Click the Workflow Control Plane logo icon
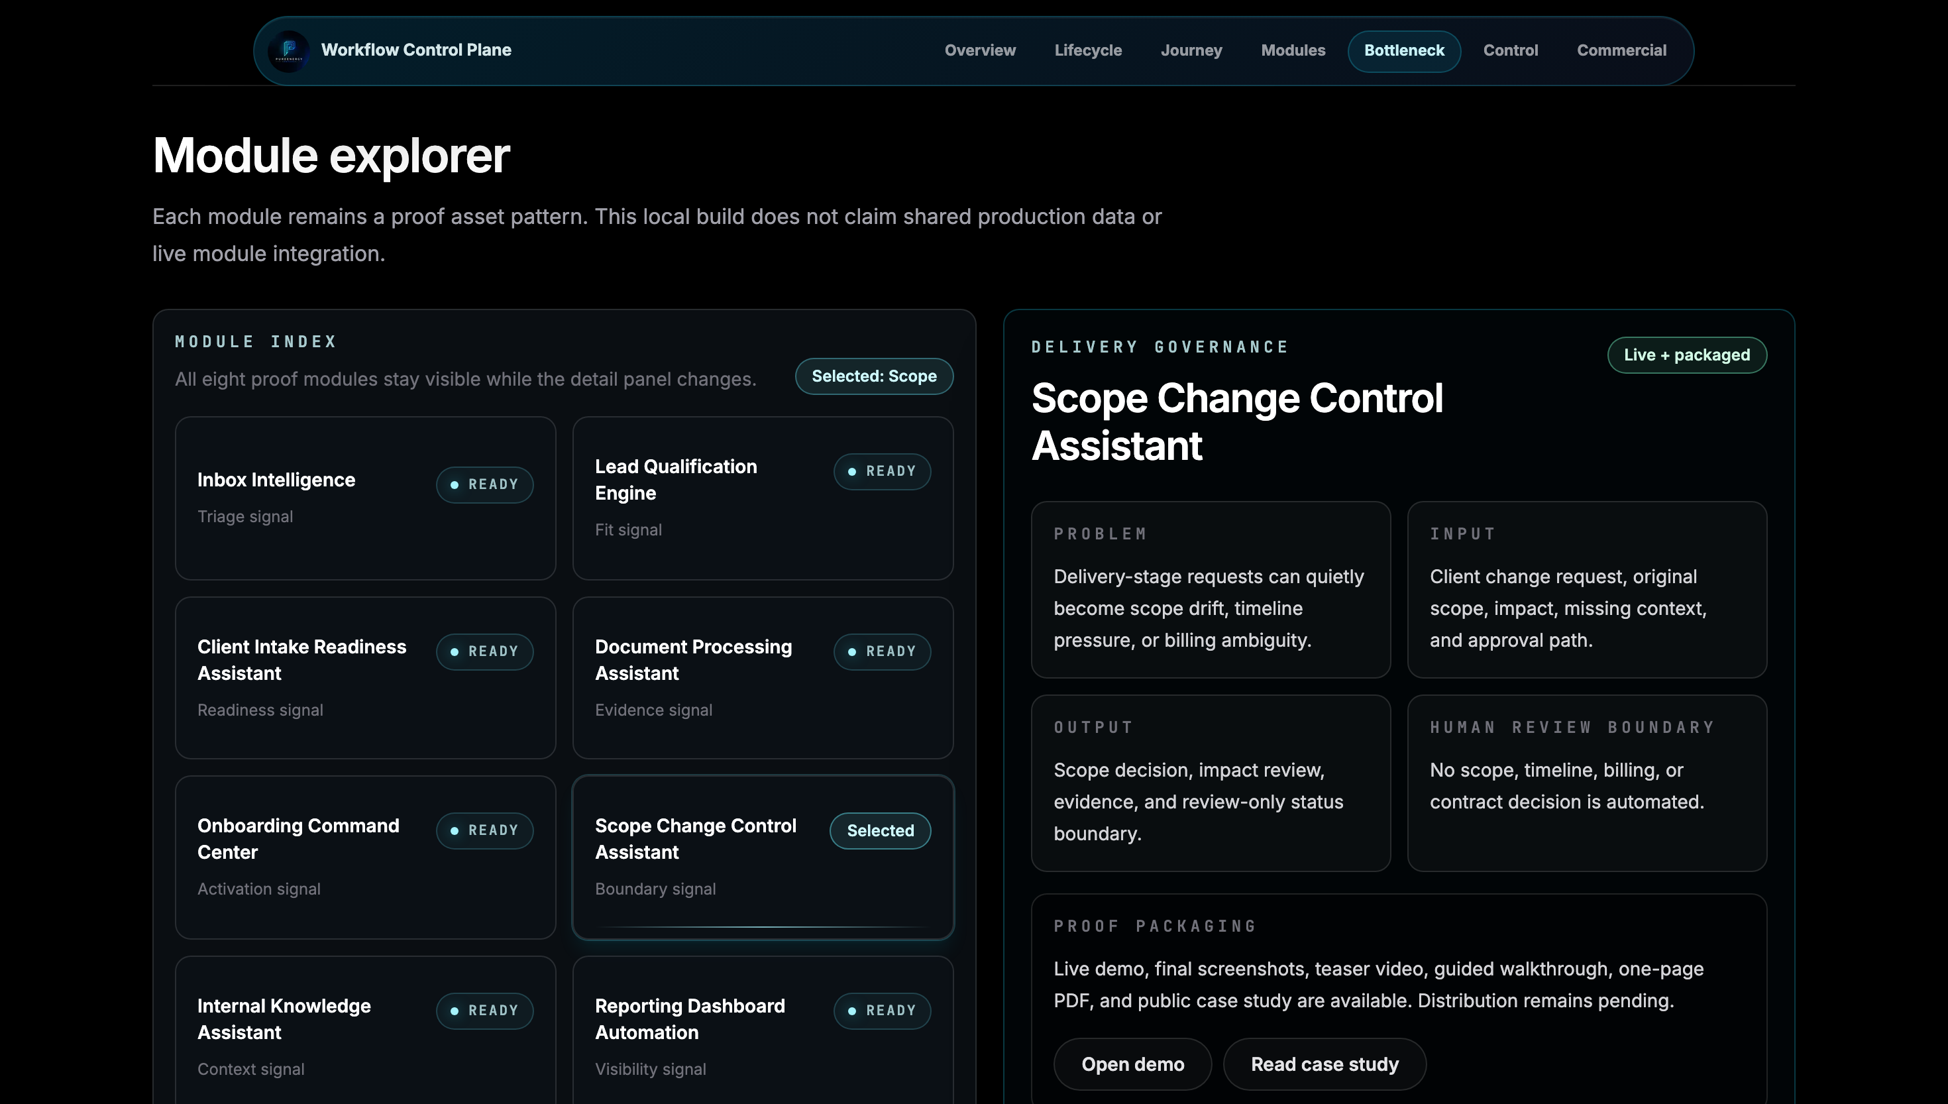This screenshot has height=1104, width=1948. [289, 51]
